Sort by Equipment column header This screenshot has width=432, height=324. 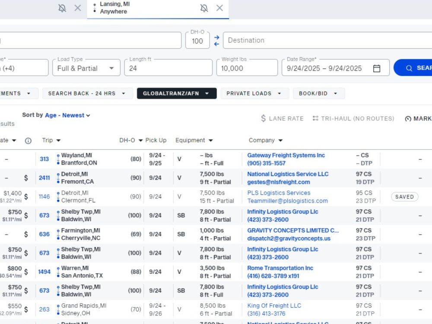(x=194, y=140)
